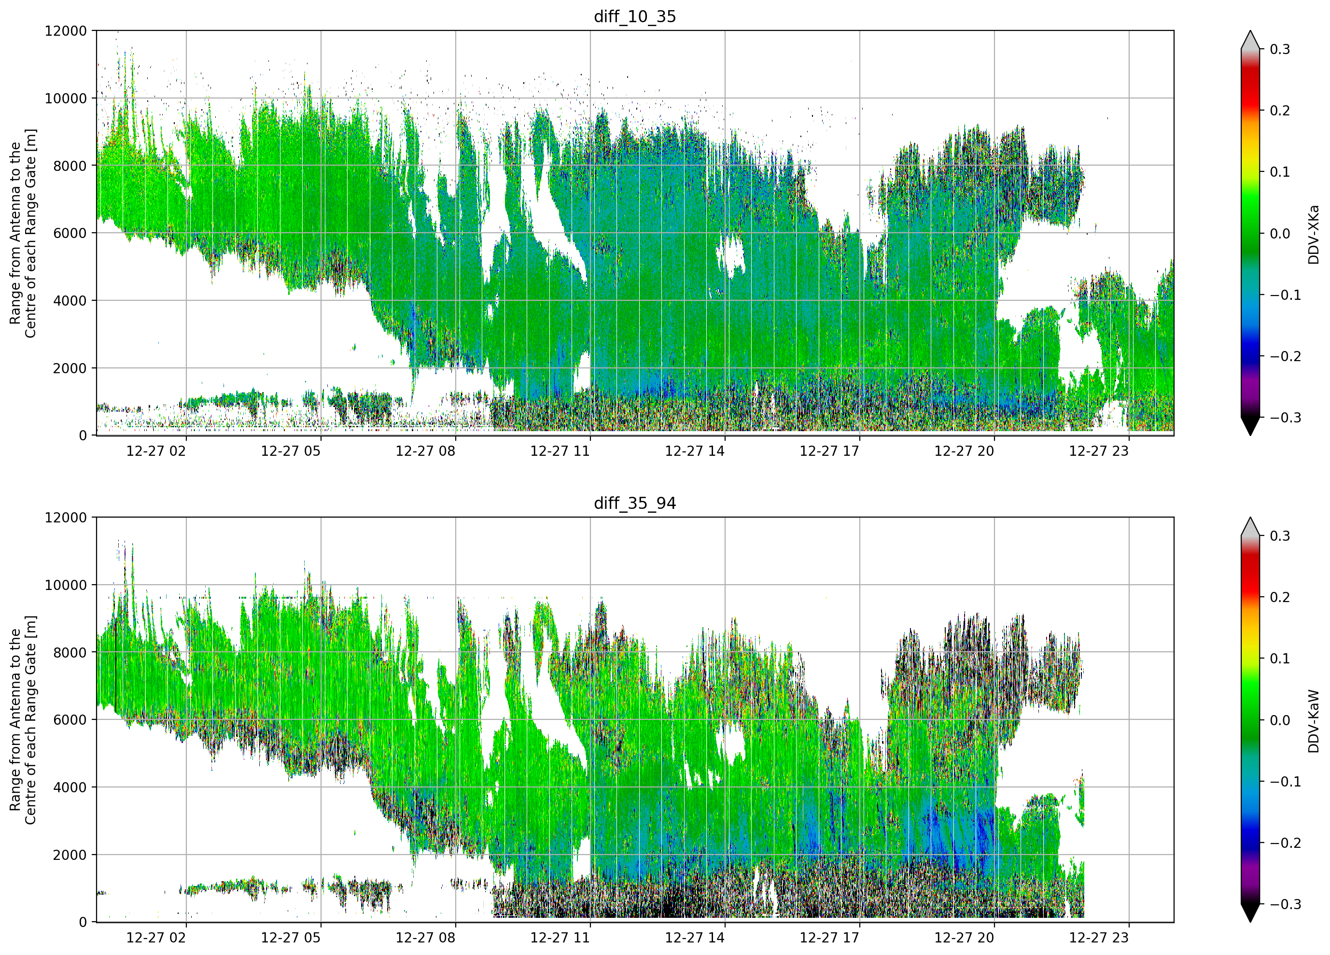Click '12-27 20' tick under diff_10_35 plot
This screenshot has height=955, width=1330.
click(x=964, y=451)
